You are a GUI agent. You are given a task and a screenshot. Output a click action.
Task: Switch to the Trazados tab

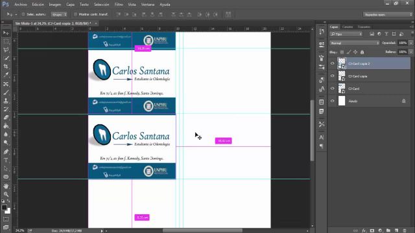[x=364, y=27]
